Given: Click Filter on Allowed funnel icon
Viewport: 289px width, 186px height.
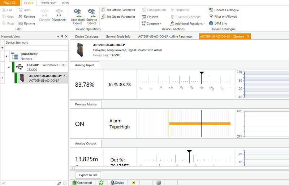Looking at the screenshot, I should click(211, 17).
